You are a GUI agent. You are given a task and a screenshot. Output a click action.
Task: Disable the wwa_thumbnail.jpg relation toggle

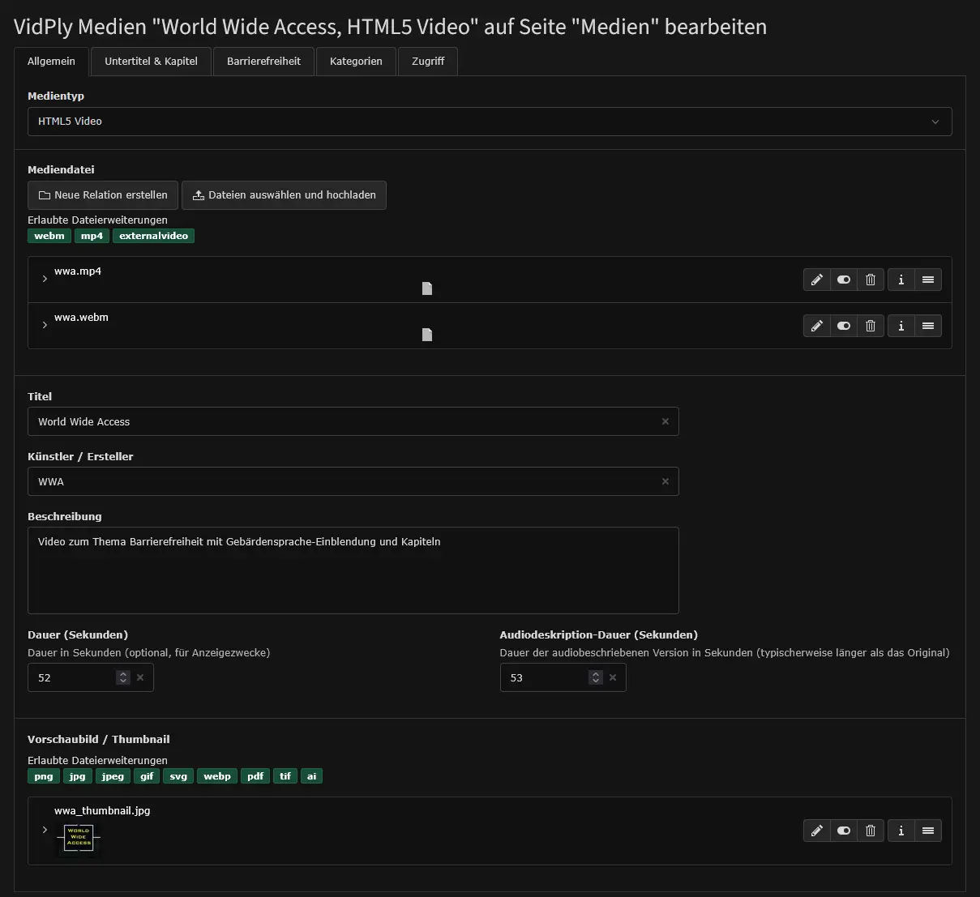(x=843, y=831)
